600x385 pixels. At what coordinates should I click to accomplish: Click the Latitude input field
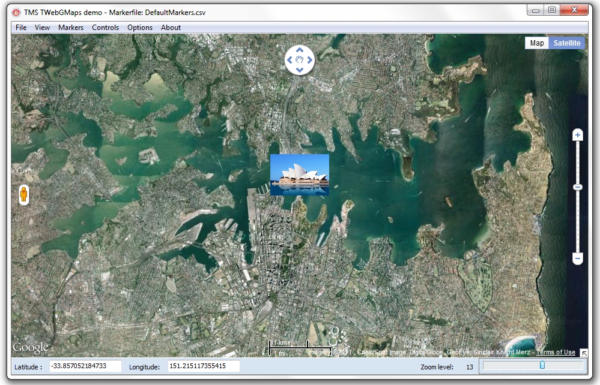(x=85, y=366)
